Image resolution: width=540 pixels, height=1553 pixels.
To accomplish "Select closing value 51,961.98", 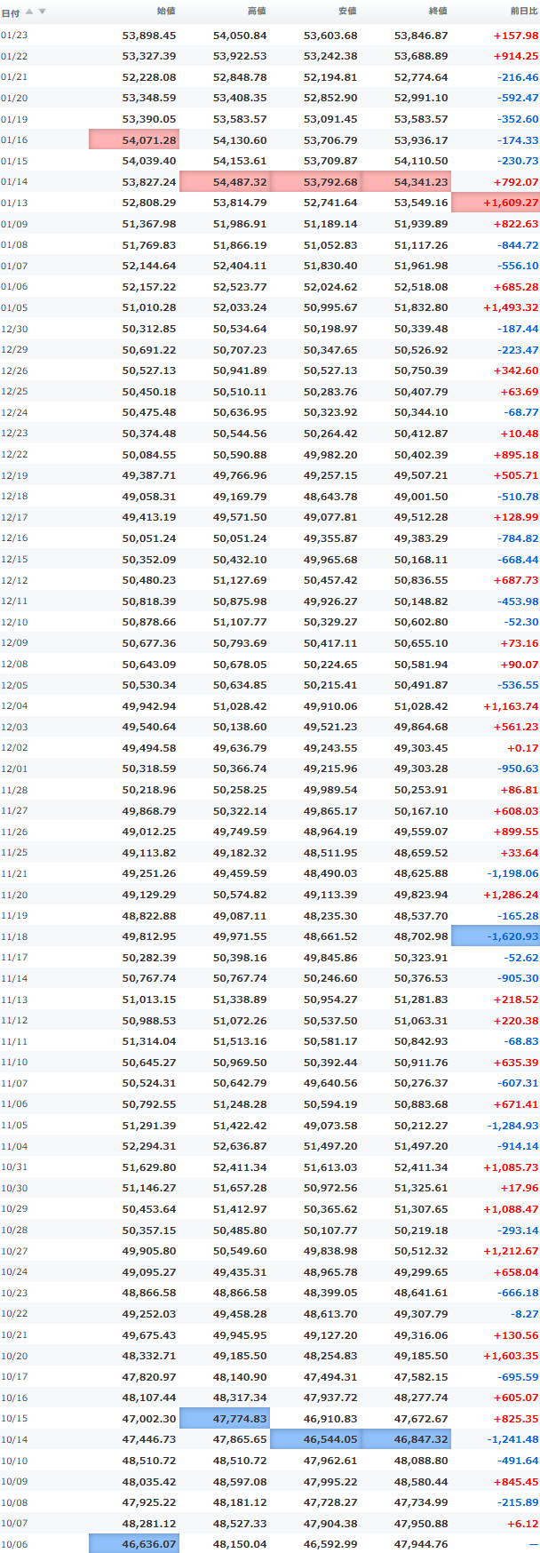I will [421, 266].
